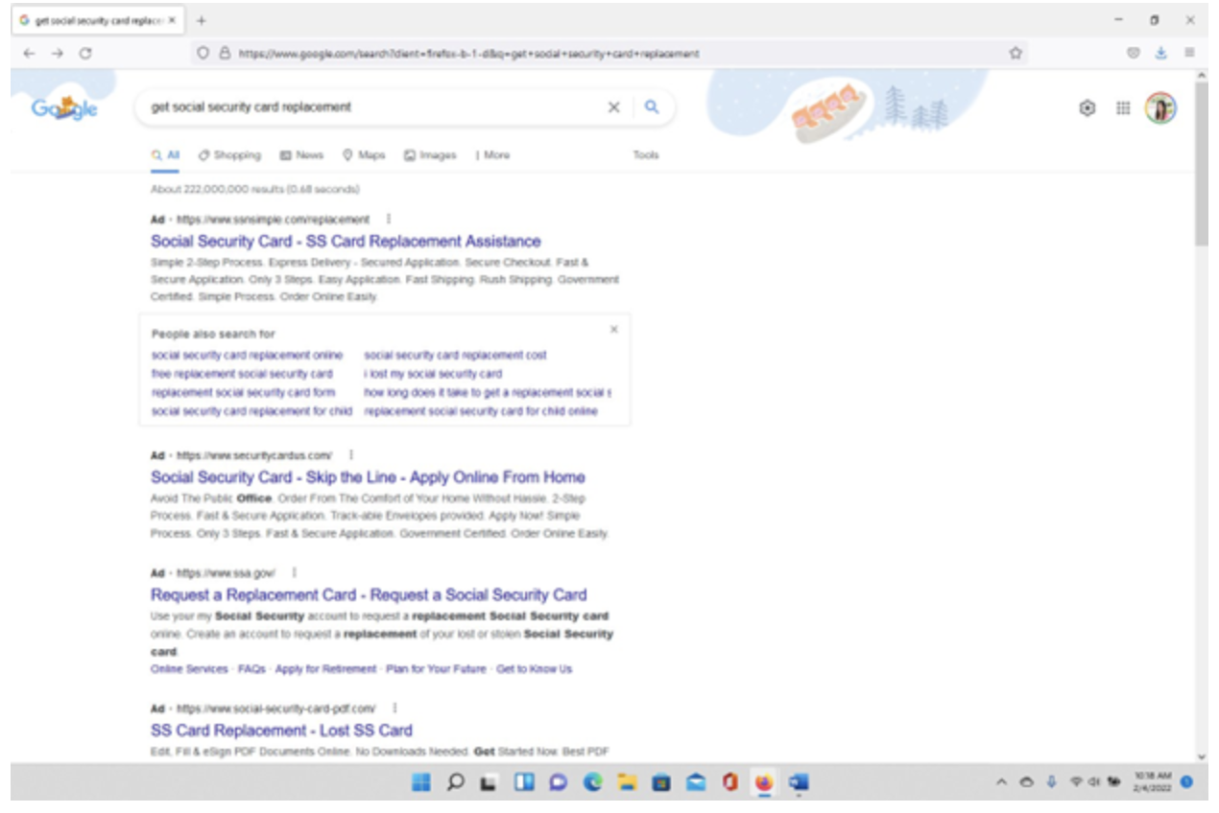This screenshot has width=1219, height=813.
Task: Open options dots next to securitycardus.com ad
Action: tap(350, 454)
